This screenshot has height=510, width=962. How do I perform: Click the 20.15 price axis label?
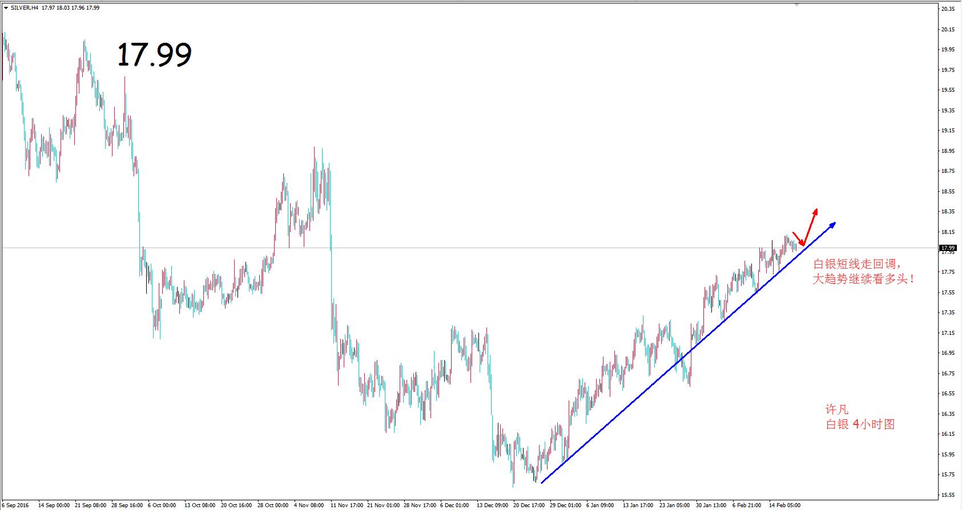click(x=948, y=30)
